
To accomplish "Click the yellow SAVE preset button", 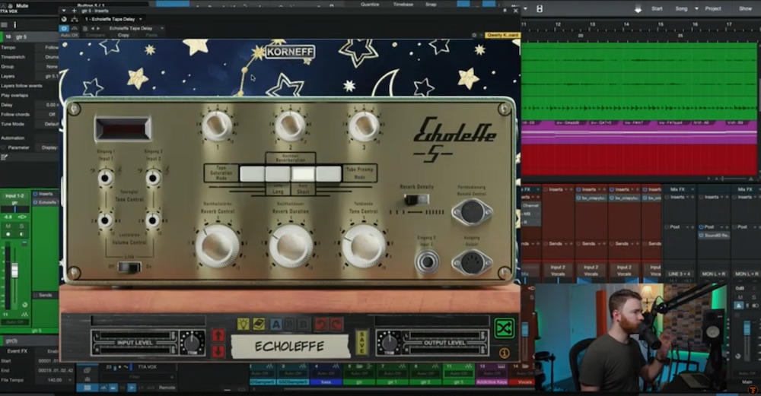I will click(x=361, y=343).
